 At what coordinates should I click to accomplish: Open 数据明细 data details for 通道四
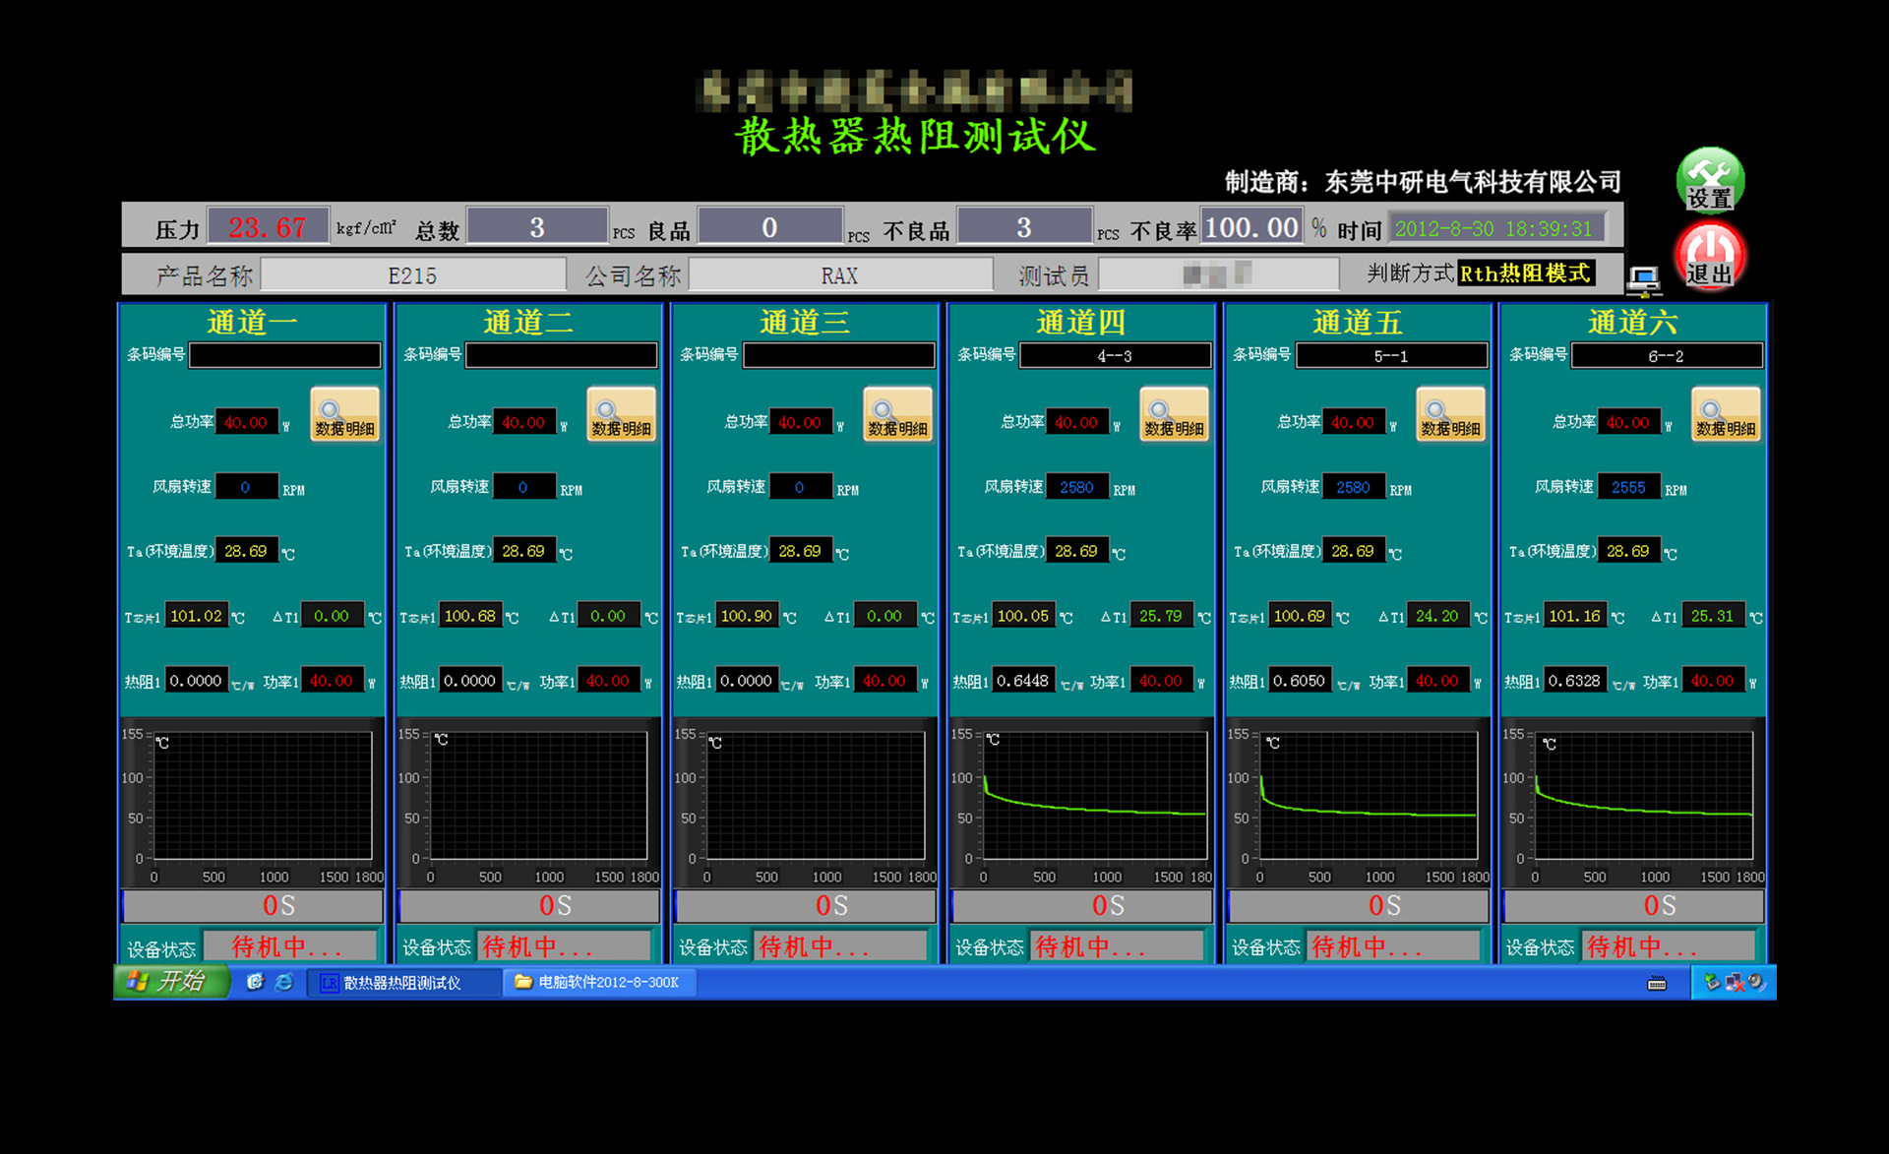coord(1174,414)
